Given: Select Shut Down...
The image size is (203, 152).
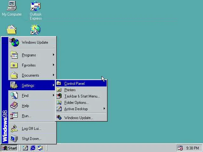Looking at the screenshot, I should coord(32,138).
